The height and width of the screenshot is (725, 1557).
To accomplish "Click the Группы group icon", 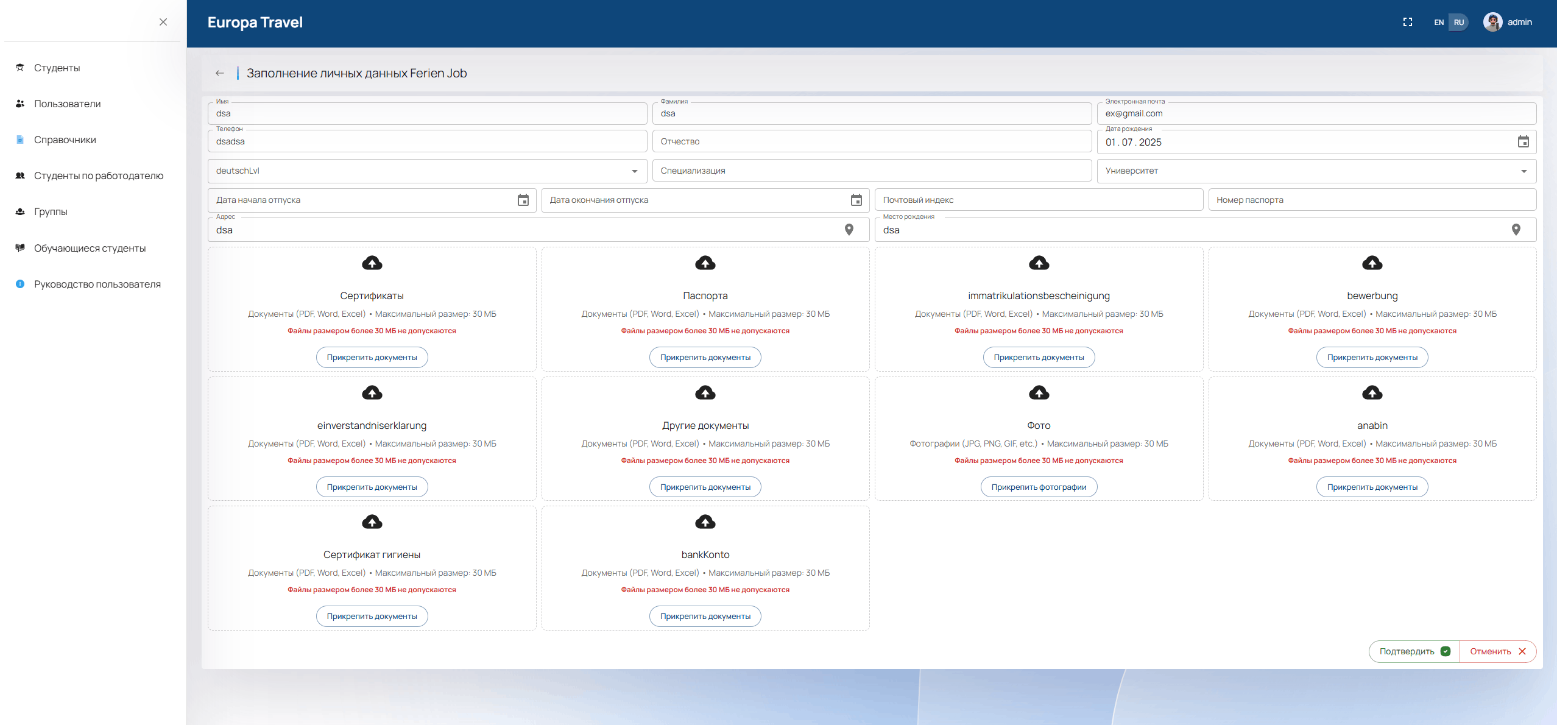I will tap(20, 211).
